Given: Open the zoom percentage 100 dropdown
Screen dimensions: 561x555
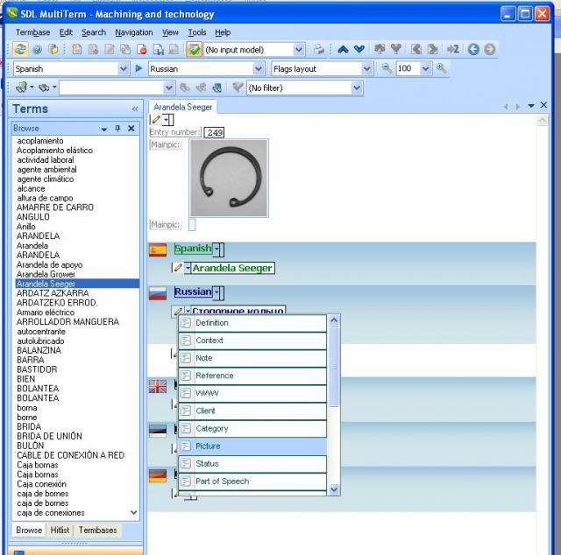Looking at the screenshot, I should 425,68.
